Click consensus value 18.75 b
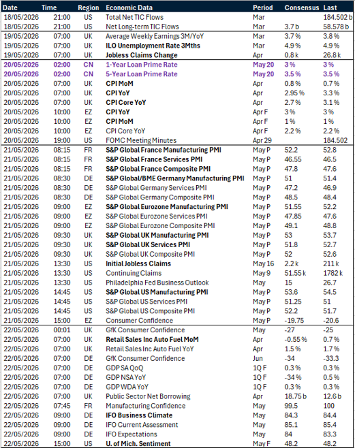 coord(296,396)
